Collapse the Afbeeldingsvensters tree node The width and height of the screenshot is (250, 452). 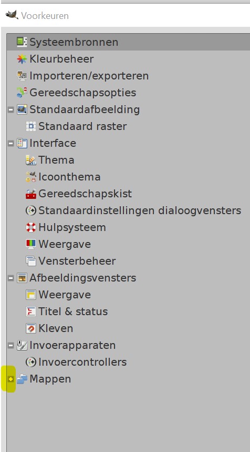coord(11,278)
